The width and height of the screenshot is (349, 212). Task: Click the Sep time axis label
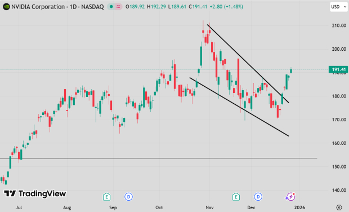(113, 207)
